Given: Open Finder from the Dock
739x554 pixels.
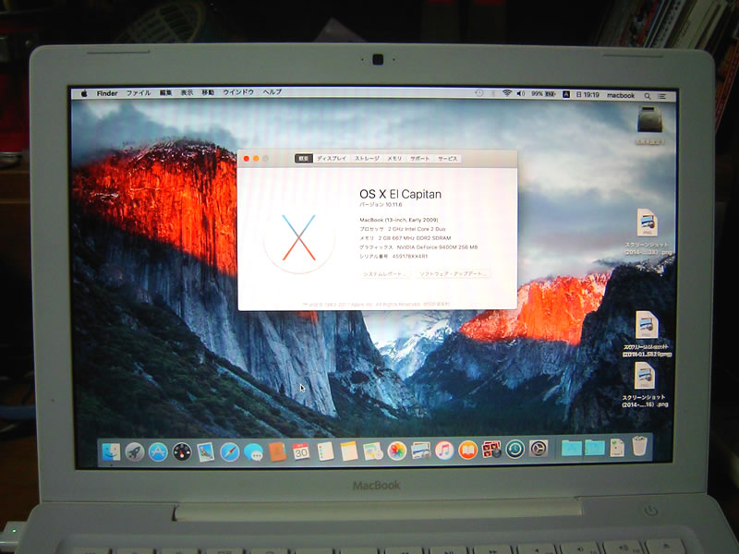Looking at the screenshot, I should [x=111, y=452].
